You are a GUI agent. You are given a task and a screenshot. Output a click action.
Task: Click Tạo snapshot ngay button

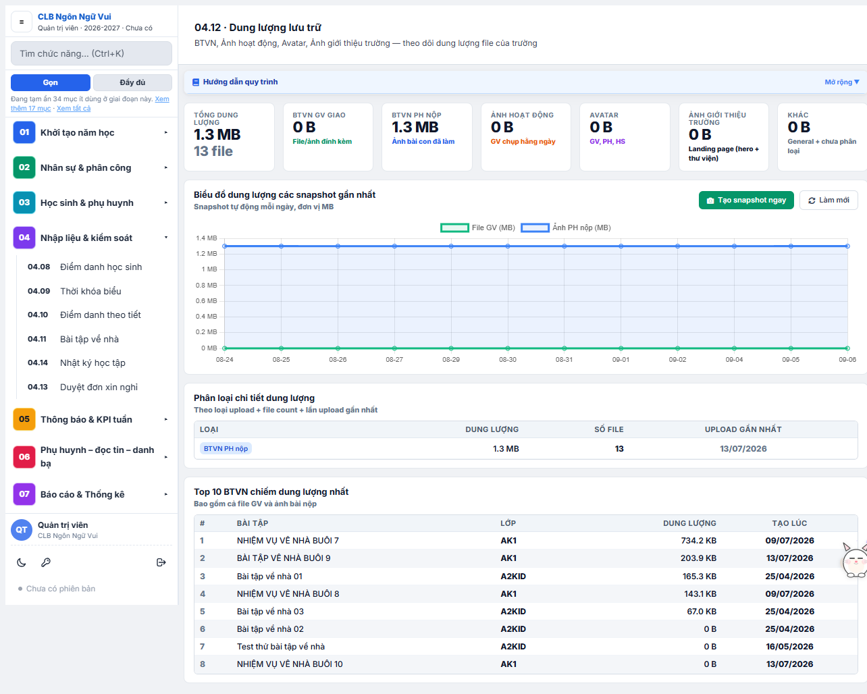746,201
